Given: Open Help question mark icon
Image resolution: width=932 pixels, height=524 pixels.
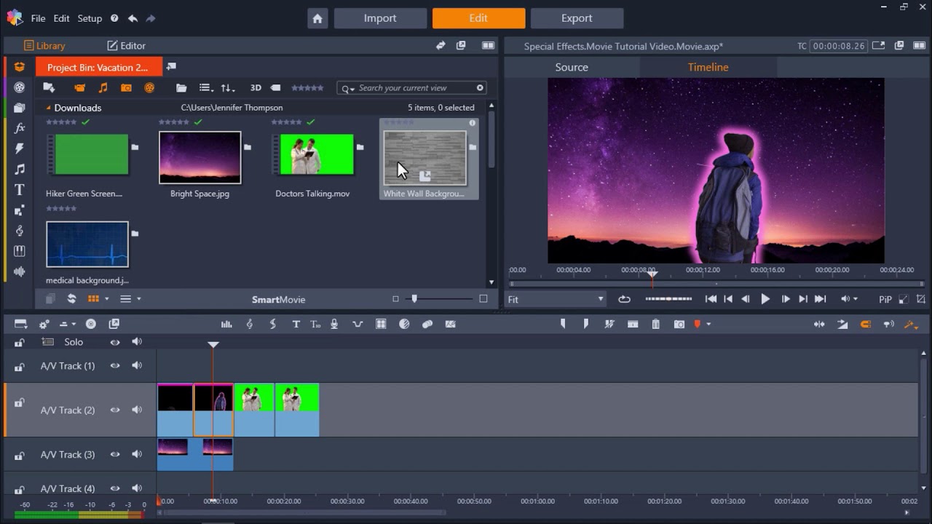Looking at the screenshot, I should [x=114, y=18].
